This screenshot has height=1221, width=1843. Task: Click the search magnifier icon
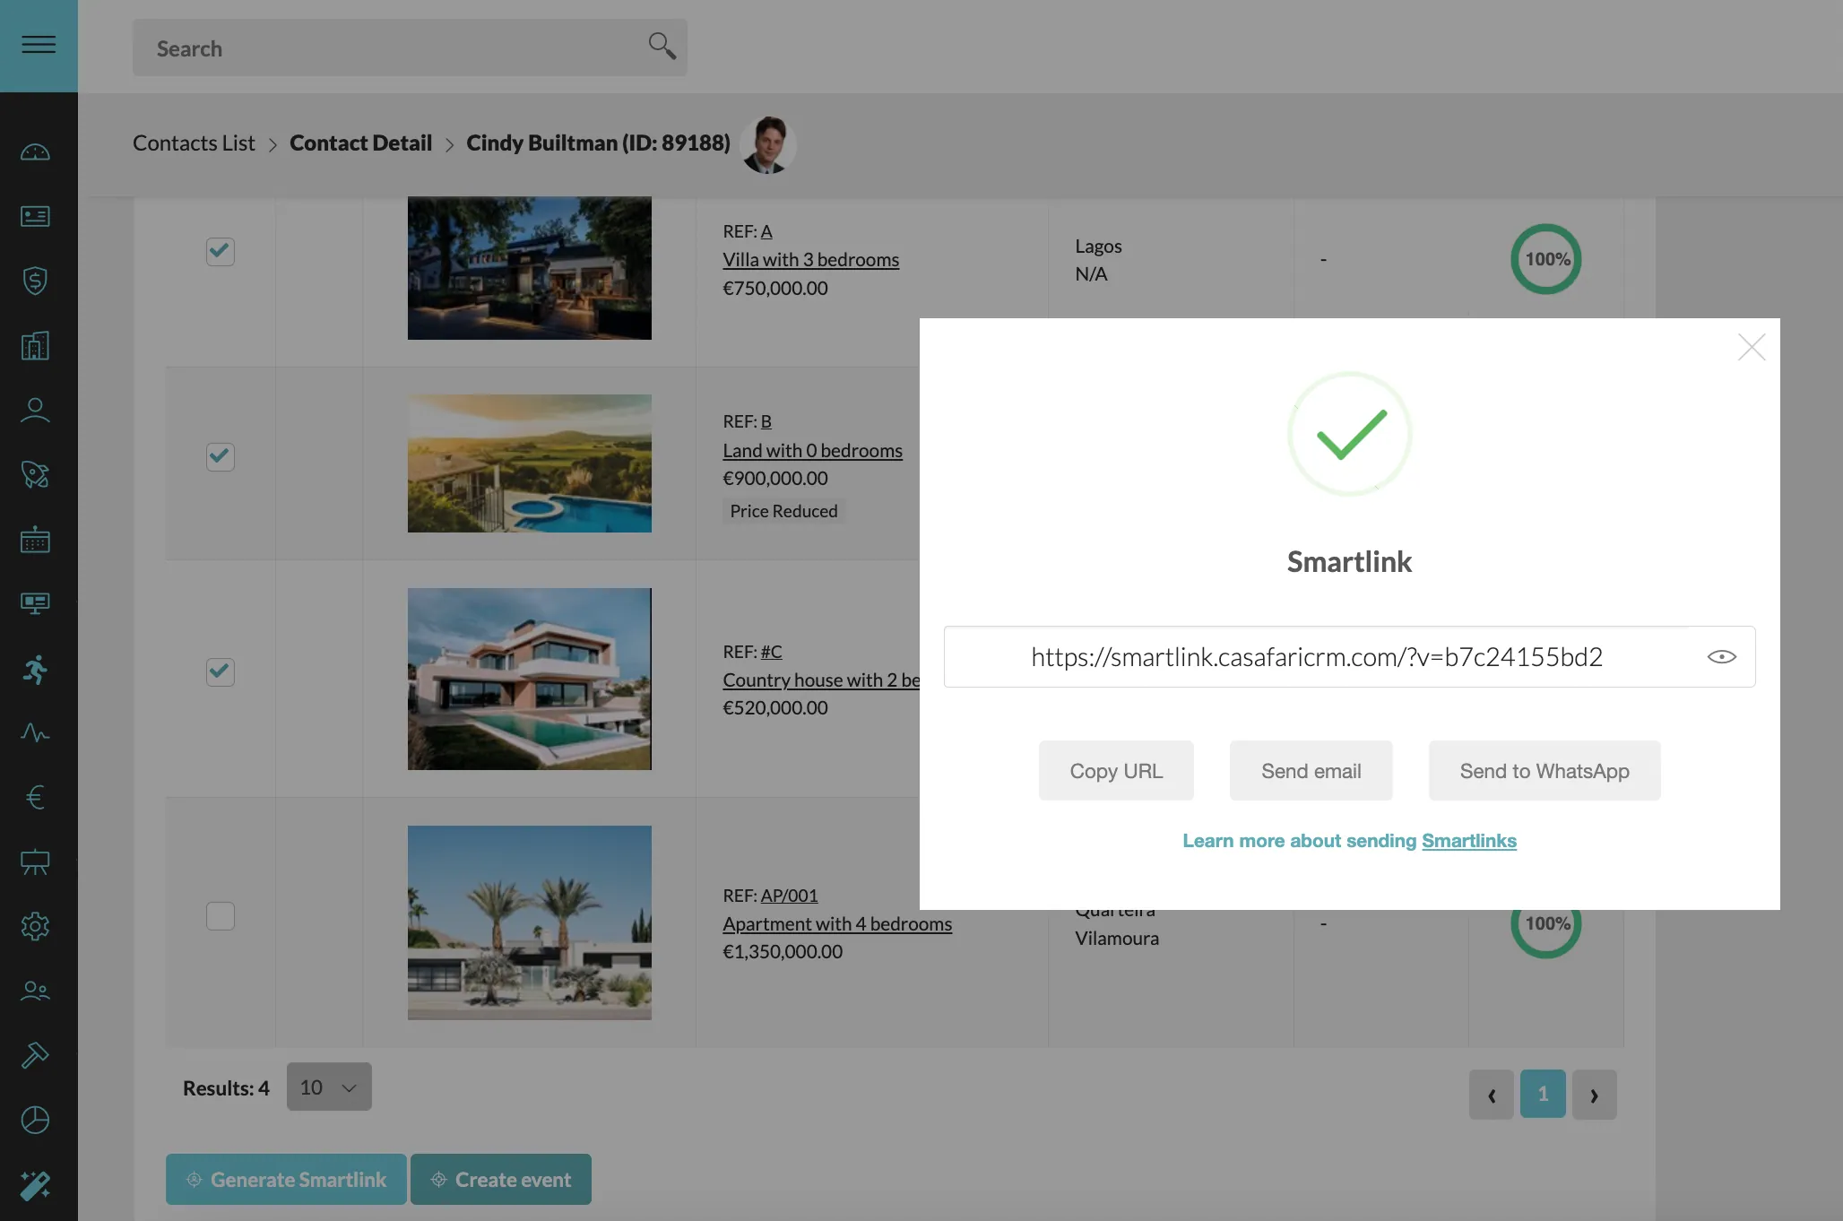pos(662,46)
